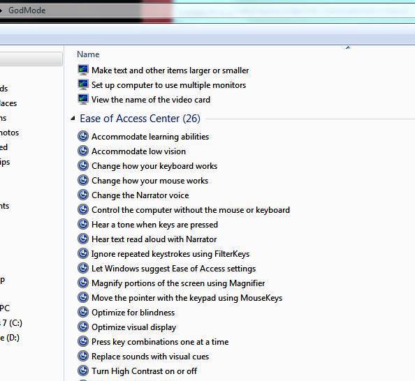Open 'Replace sounds with visual cues'

coord(150,357)
